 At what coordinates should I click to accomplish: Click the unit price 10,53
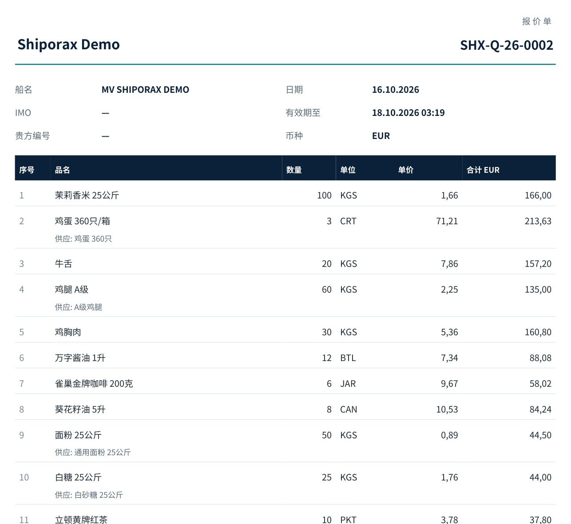tap(447, 409)
